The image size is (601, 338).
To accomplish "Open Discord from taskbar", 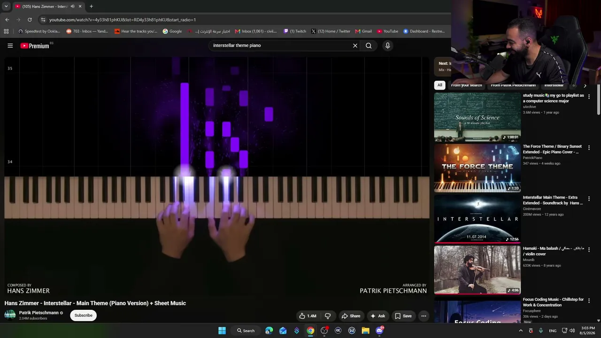I will tap(379, 330).
